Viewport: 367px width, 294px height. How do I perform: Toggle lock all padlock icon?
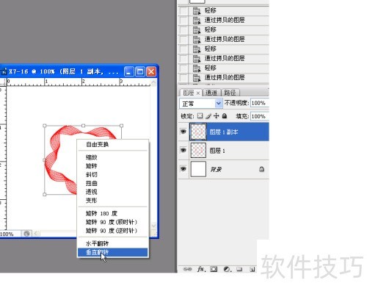(225, 115)
